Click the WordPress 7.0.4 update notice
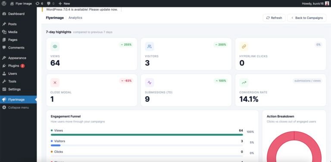 pyautogui.click(x=82, y=9)
